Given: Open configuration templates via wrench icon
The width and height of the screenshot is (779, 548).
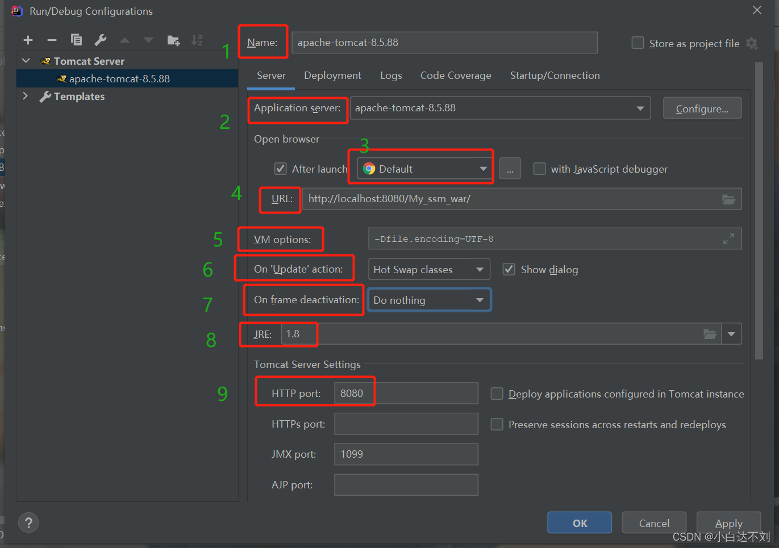Looking at the screenshot, I should (x=100, y=40).
